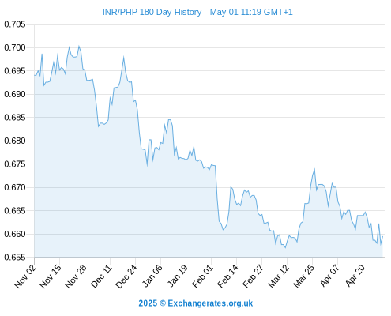Click the 0.655 y-axis value label
This screenshot has height=316, width=391.
[x=15, y=258]
